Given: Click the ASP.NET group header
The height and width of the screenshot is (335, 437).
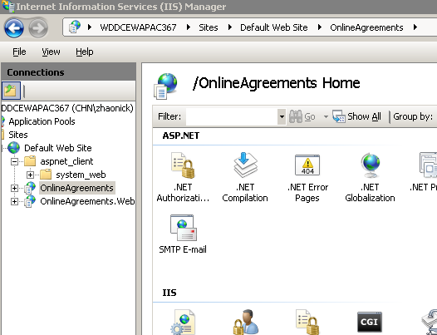Looking at the screenshot, I should click(181, 135).
